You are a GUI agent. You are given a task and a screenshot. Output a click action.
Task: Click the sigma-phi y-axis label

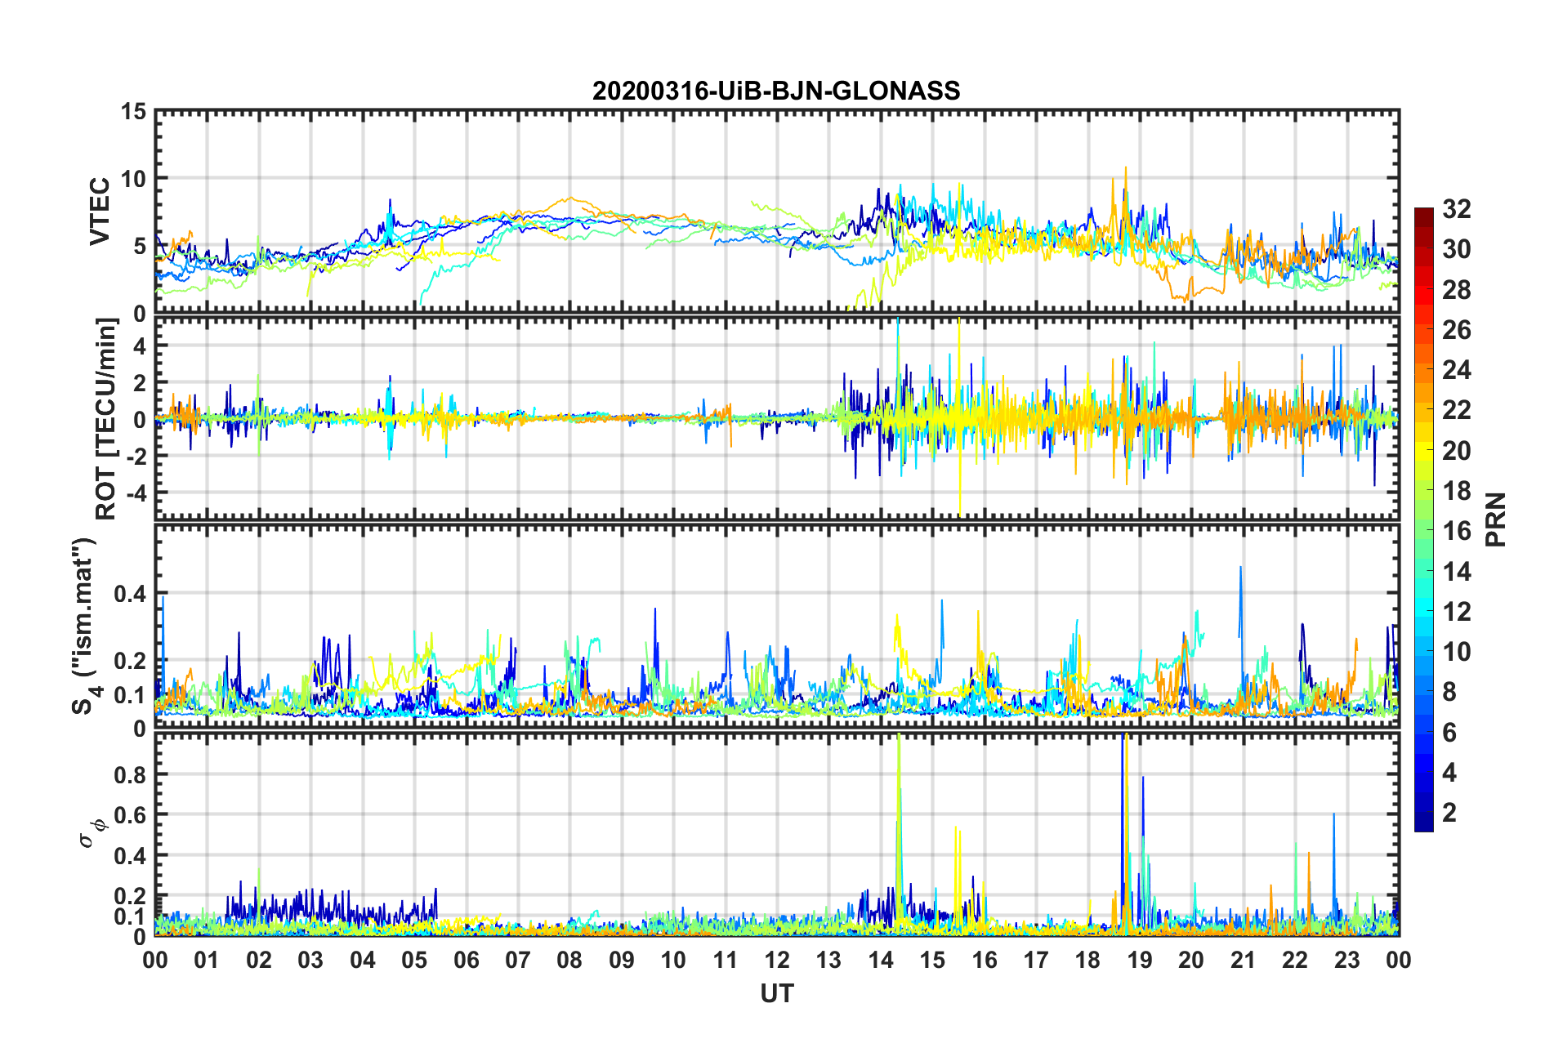tap(92, 835)
